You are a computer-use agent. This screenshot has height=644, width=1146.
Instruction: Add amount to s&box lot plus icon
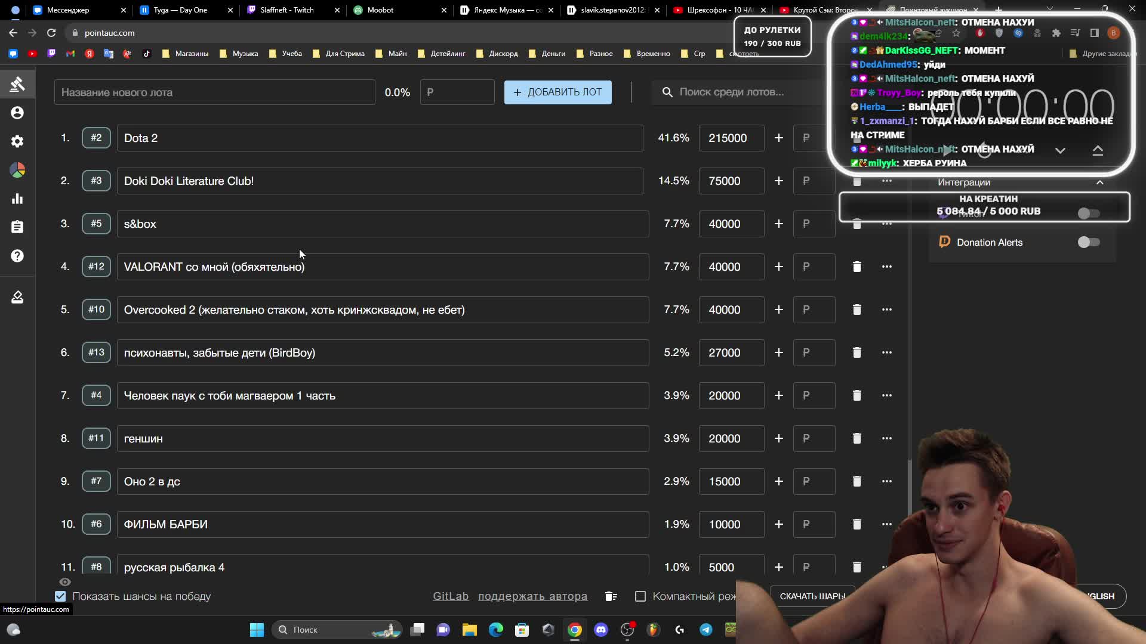tap(778, 224)
